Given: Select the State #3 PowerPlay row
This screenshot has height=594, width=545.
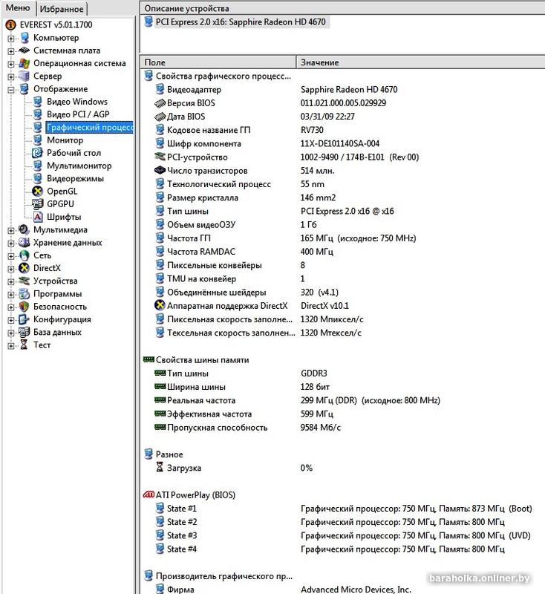Looking at the screenshot, I should coord(342,535).
